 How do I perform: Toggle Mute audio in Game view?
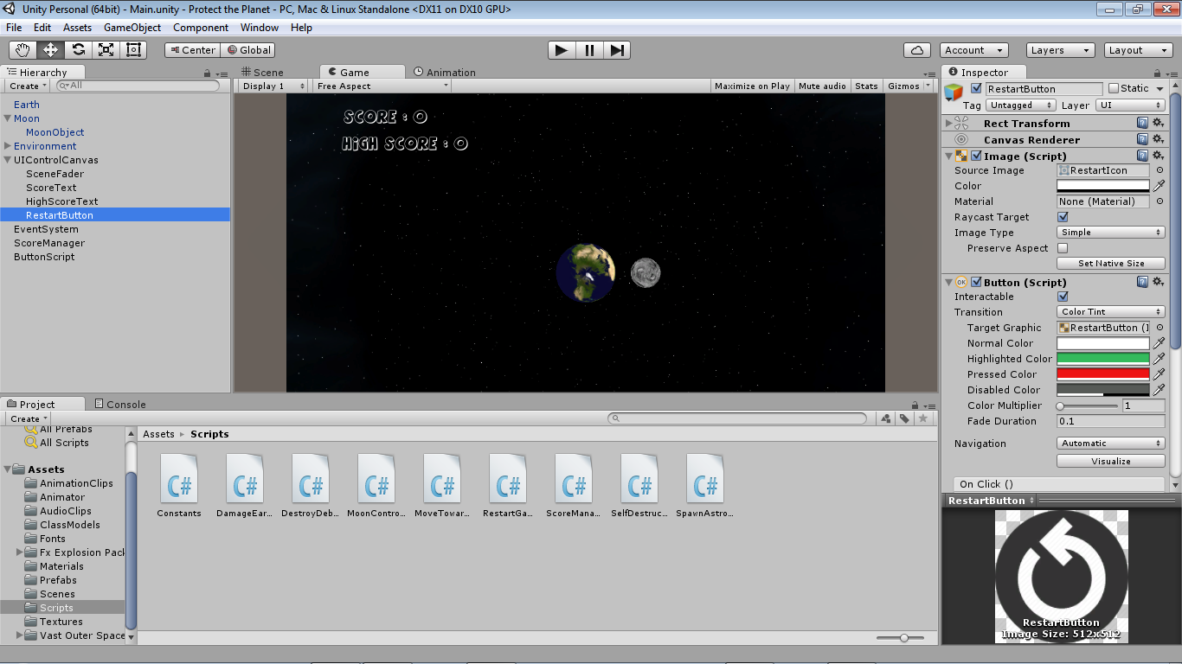[x=822, y=86]
